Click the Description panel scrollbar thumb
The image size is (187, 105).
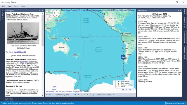43,30
